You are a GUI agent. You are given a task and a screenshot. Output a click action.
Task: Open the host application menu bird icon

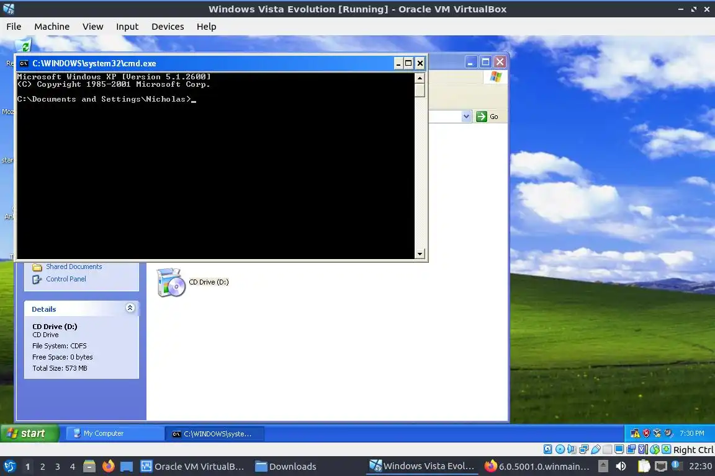pos(9,467)
